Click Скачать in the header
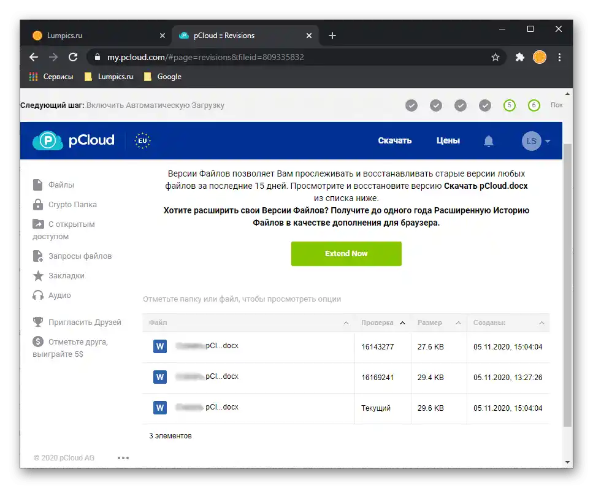 [x=395, y=140]
